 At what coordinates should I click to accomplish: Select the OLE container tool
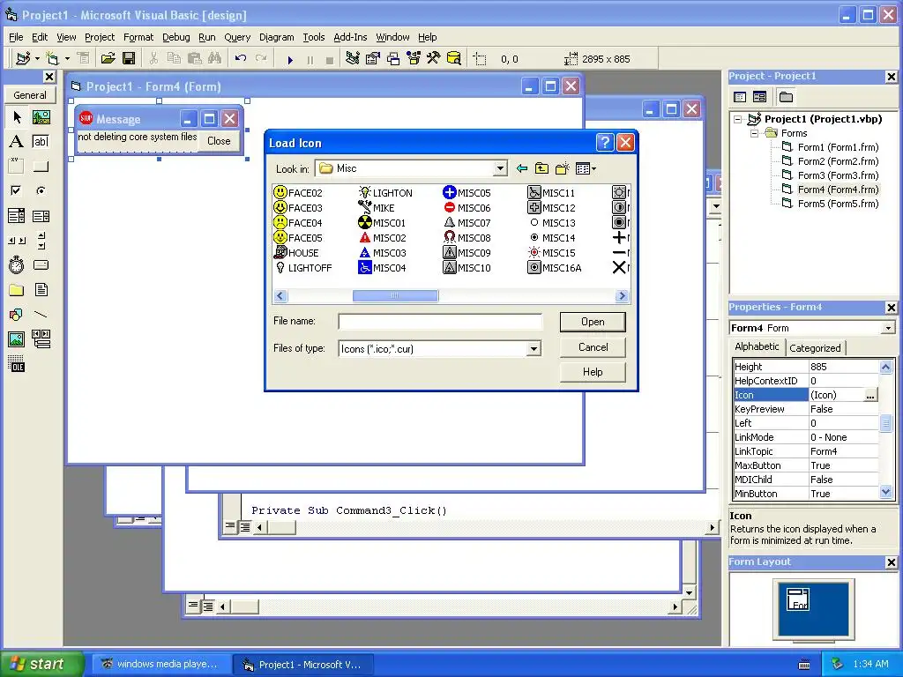(17, 364)
